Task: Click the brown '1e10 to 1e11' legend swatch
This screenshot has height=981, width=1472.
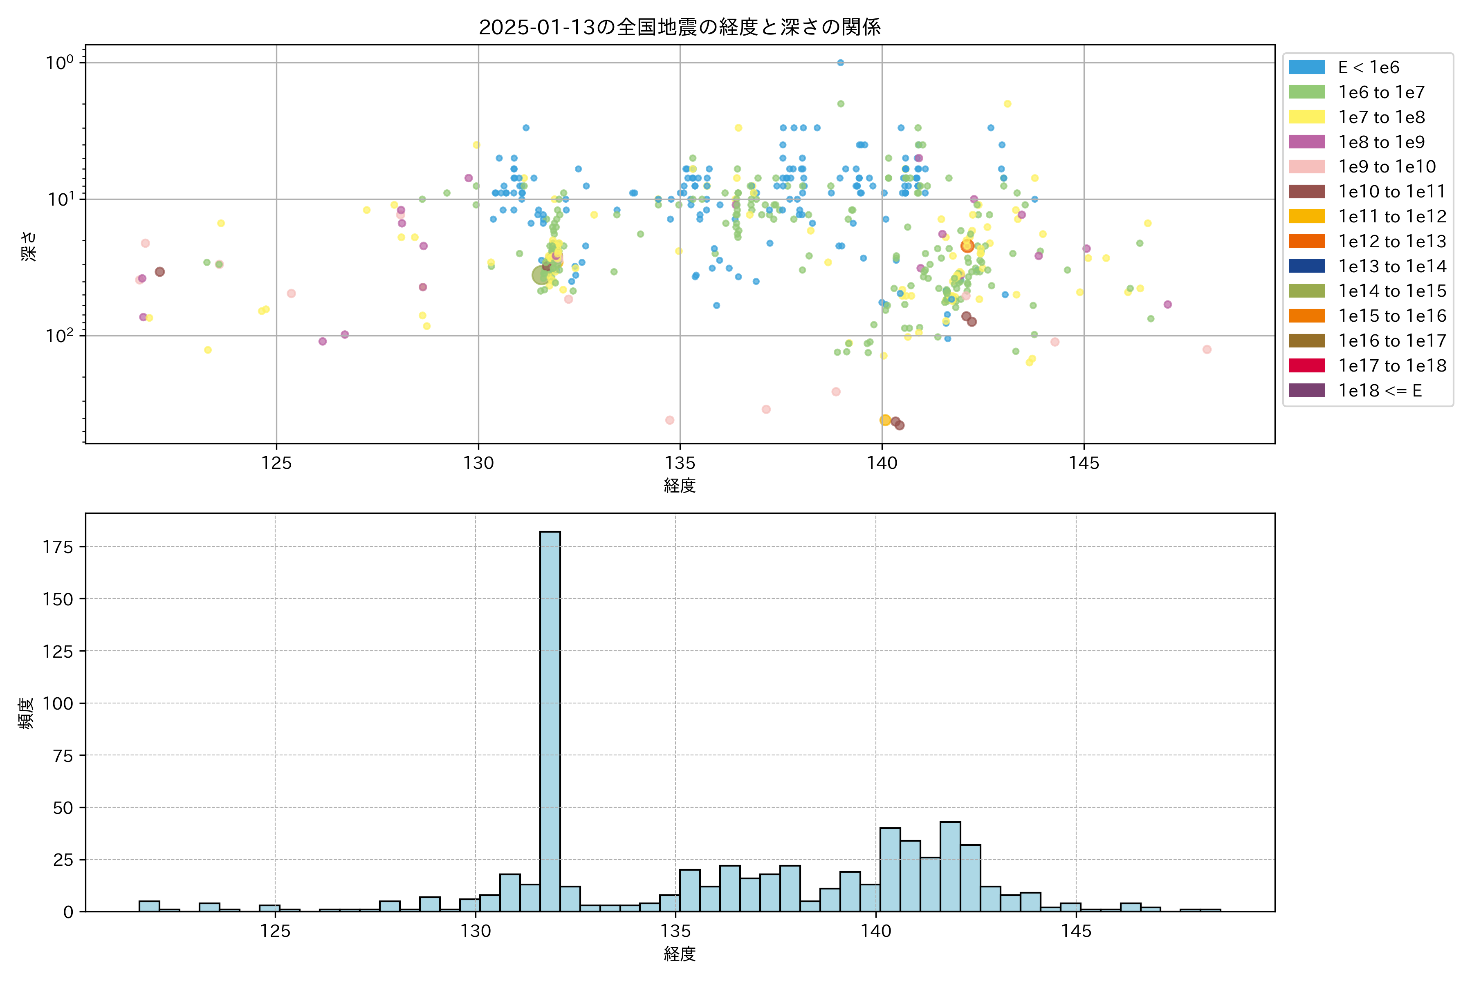Action: (x=1307, y=191)
